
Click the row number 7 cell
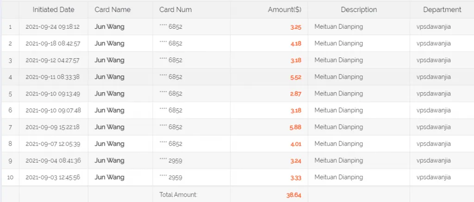pos(10,127)
